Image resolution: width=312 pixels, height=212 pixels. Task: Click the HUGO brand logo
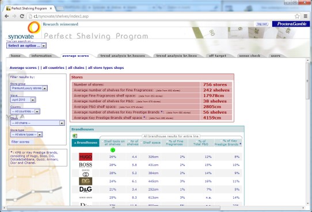(x=86, y=157)
